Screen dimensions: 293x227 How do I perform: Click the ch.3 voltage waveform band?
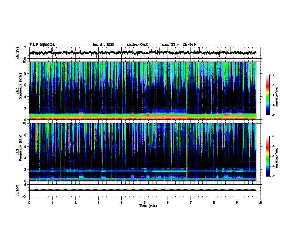tap(142, 190)
